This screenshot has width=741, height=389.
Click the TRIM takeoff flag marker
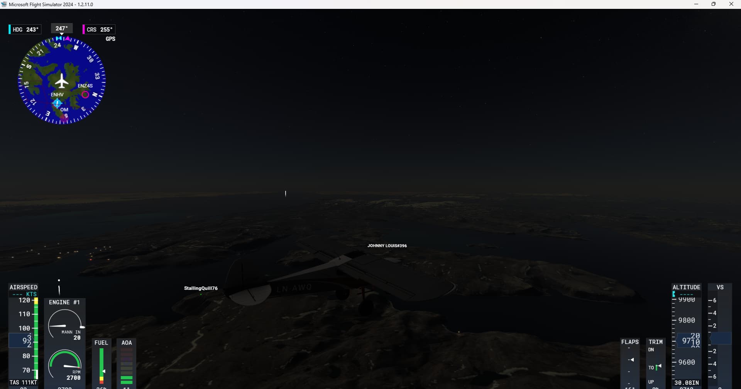[658, 367]
